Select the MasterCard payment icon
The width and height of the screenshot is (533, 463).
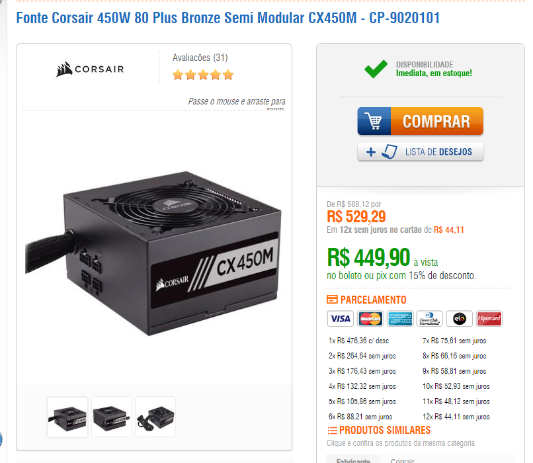pyautogui.click(x=370, y=319)
